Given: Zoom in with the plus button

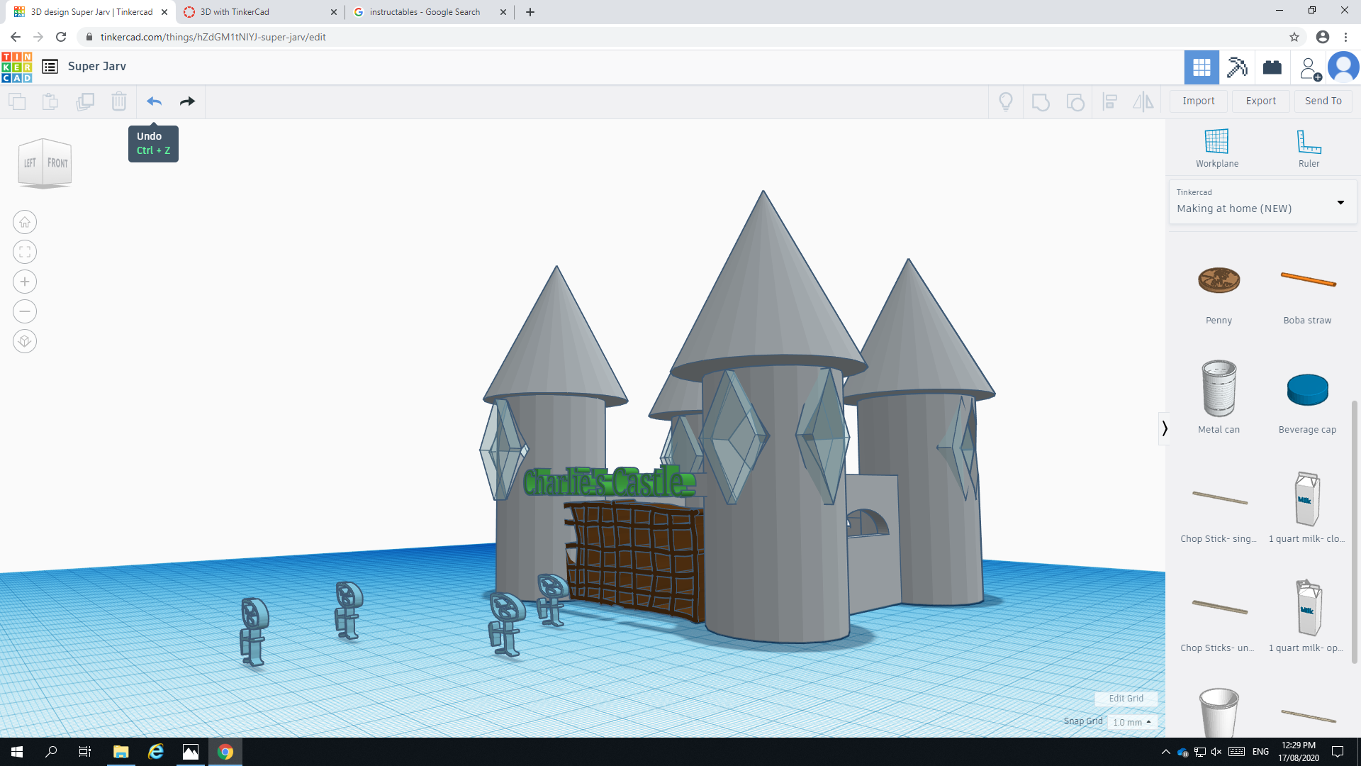Looking at the screenshot, I should tap(25, 282).
